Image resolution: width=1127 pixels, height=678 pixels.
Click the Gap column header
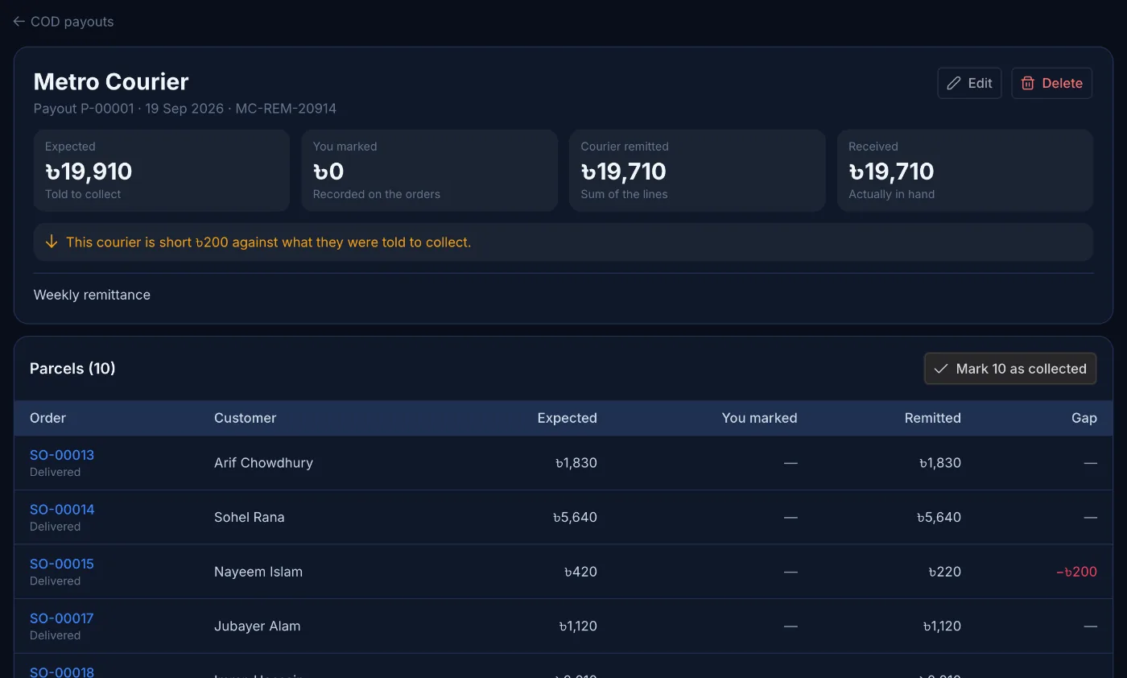pos(1084,418)
